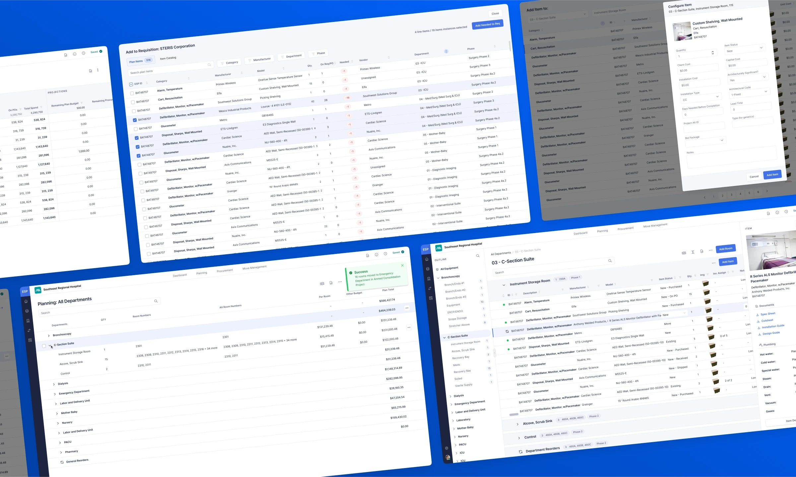The image size is (796, 477).
Task: Check the Alarm, Temperature row checkbox
Action: point(132,93)
